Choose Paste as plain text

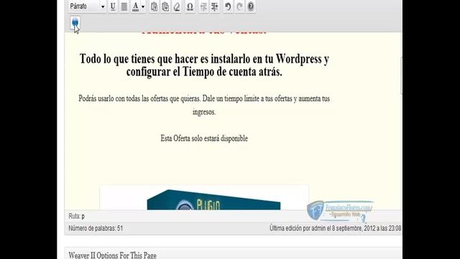click(154, 6)
